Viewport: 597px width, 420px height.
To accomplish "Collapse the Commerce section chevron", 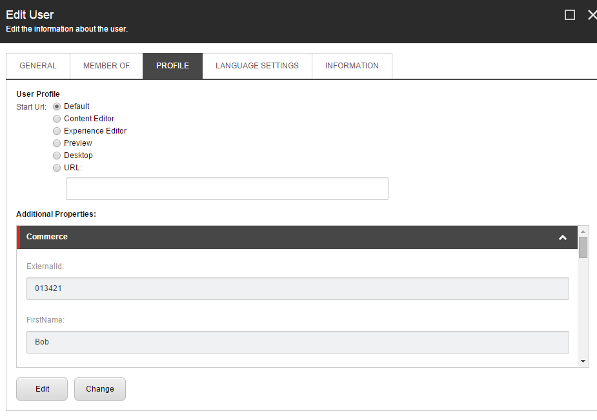I will 563,237.
